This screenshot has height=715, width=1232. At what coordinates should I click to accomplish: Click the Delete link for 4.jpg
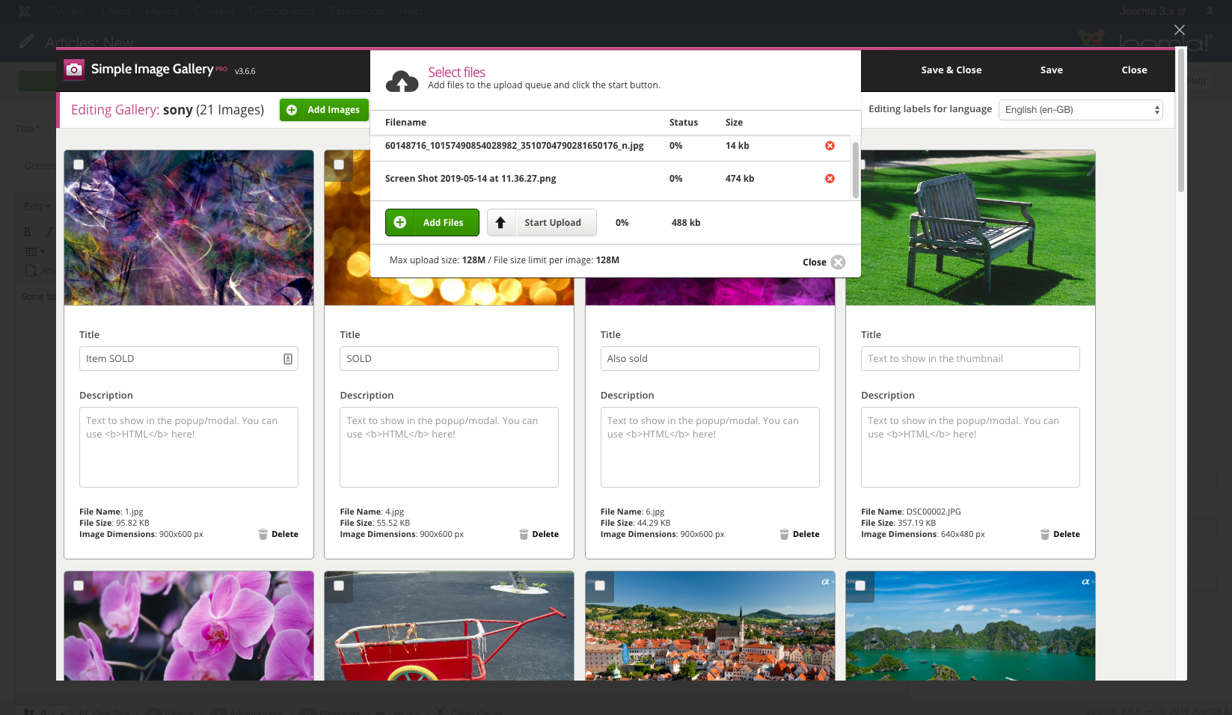(x=545, y=534)
